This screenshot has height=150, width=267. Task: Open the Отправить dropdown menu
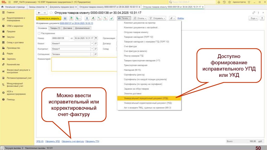[157, 18]
